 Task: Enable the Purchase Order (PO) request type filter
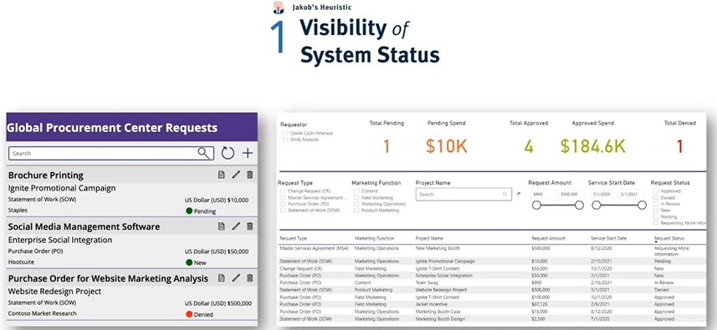coord(283,204)
